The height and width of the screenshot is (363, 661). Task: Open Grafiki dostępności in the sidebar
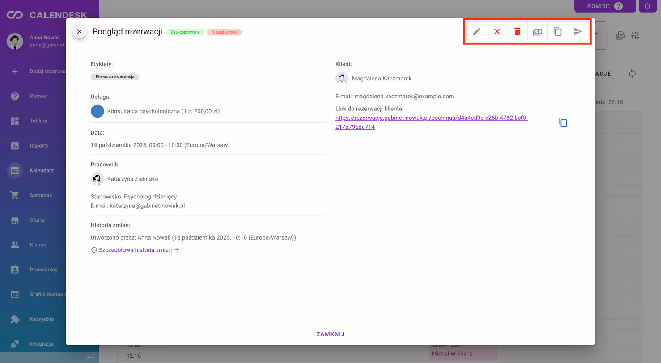click(x=48, y=294)
